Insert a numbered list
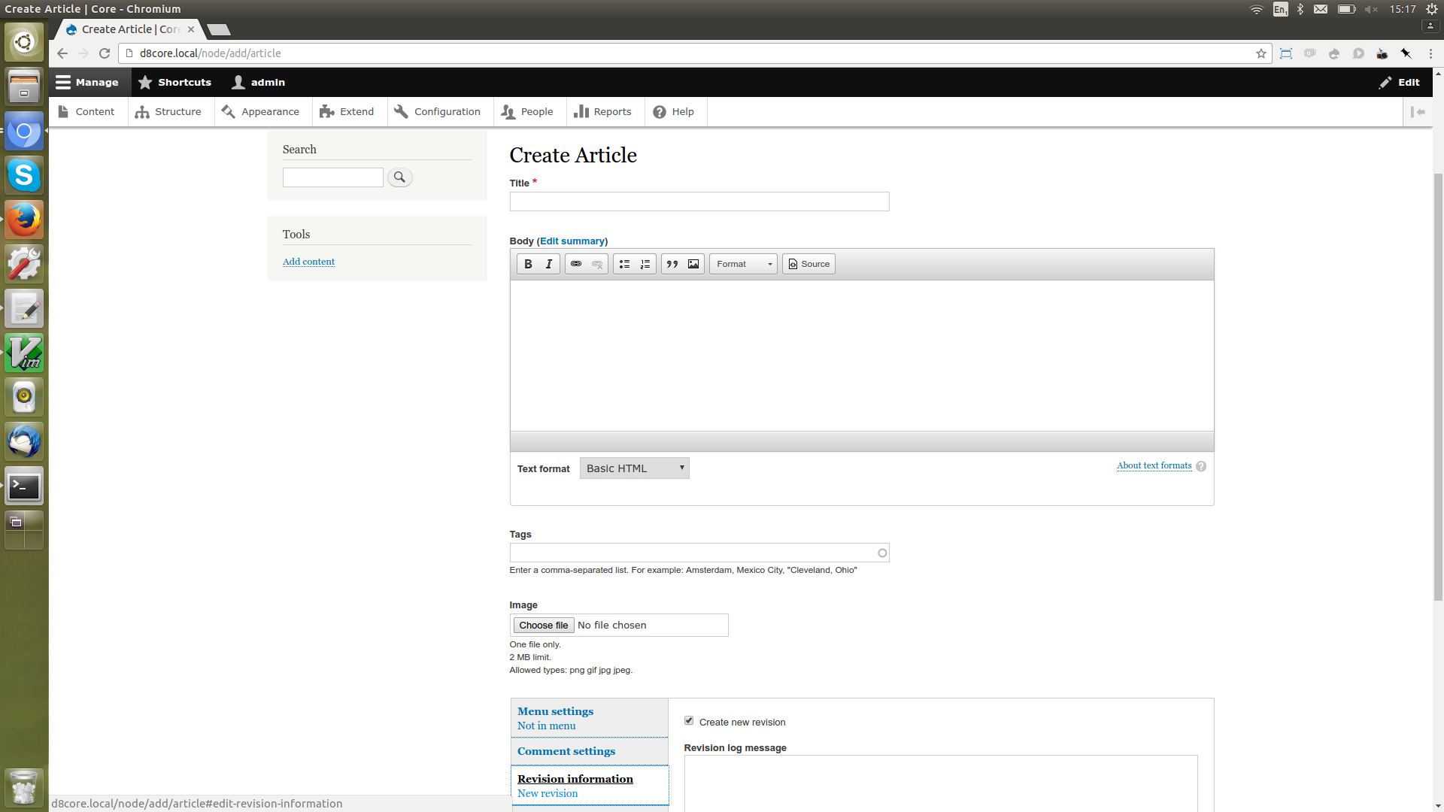The width and height of the screenshot is (1444, 812). pos(645,264)
